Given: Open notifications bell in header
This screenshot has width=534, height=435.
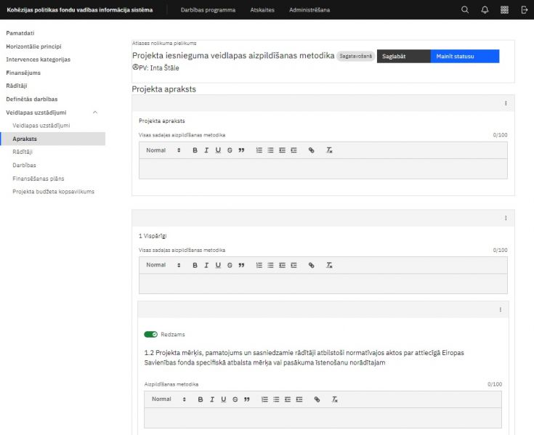Looking at the screenshot, I should click(485, 10).
